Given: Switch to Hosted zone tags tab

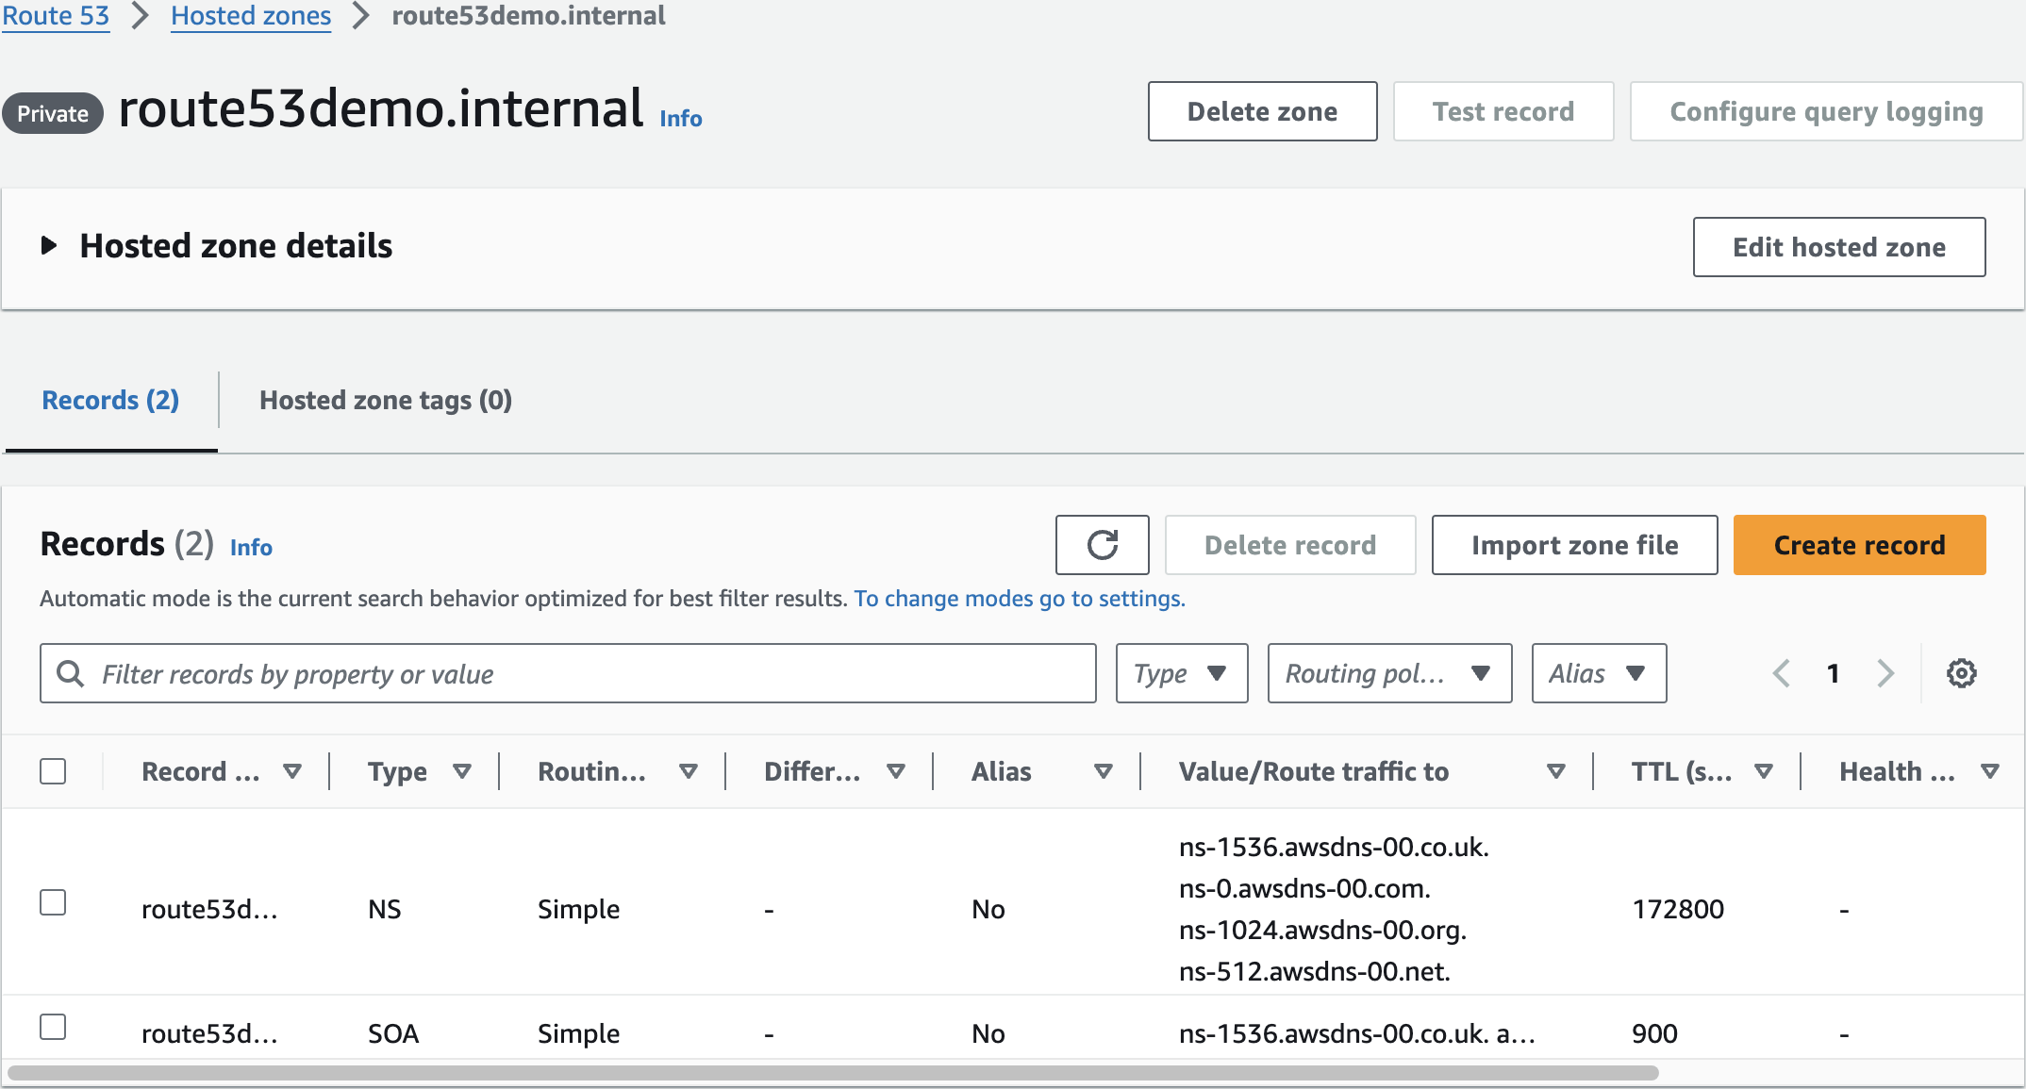Looking at the screenshot, I should 385,400.
